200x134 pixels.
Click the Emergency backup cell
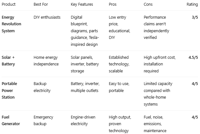(43, 120)
